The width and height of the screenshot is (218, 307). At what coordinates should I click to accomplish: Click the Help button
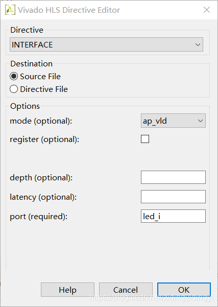pos(68,290)
